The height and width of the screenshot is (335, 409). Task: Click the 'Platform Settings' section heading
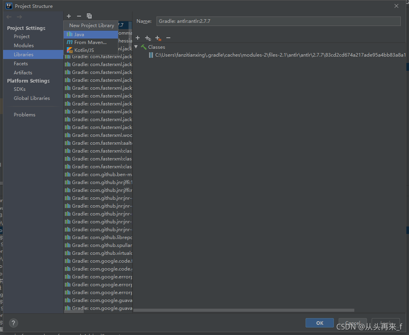coord(28,81)
